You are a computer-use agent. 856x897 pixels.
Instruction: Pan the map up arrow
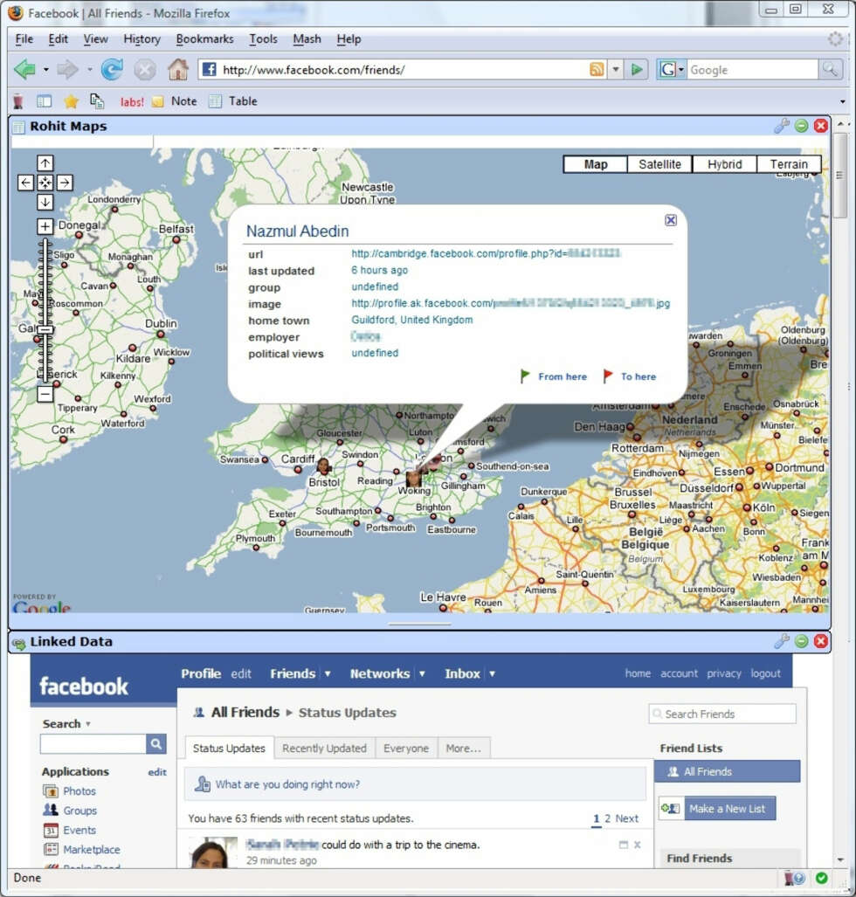[45, 163]
